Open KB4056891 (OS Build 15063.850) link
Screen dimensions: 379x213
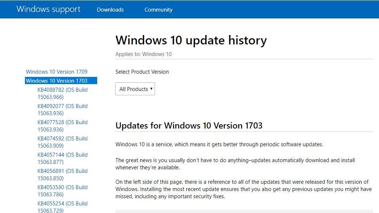pyautogui.click(x=63, y=174)
